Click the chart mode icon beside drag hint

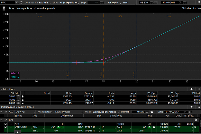pos(4,9)
